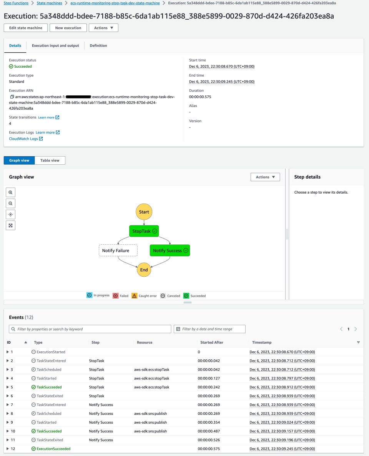The width and height of the screenshot is (369, 456).
Task: Copy the Execution ARN using the copy icon
Action: click(x=12, y=96)
